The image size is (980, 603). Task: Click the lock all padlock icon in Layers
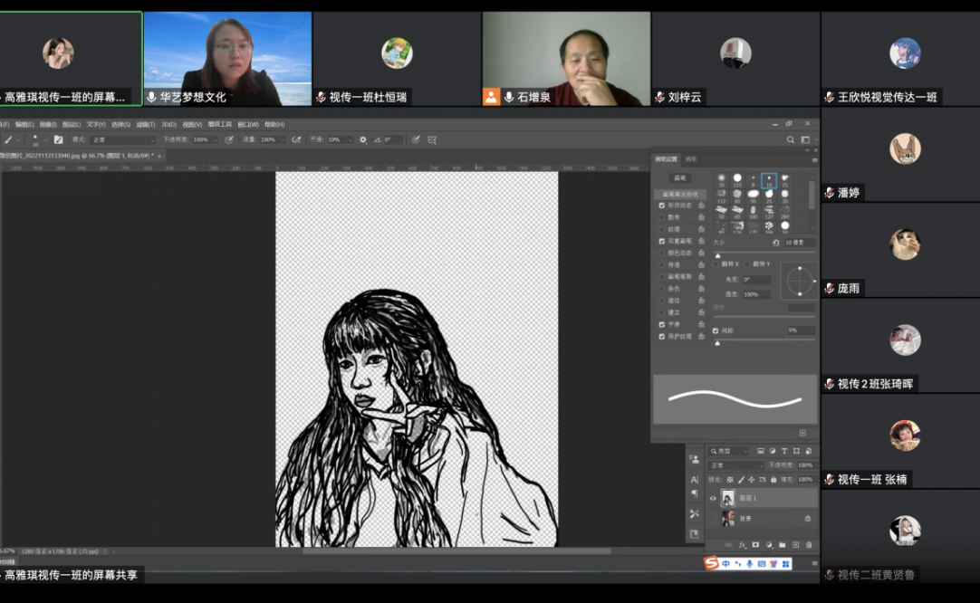coord(773,479)
